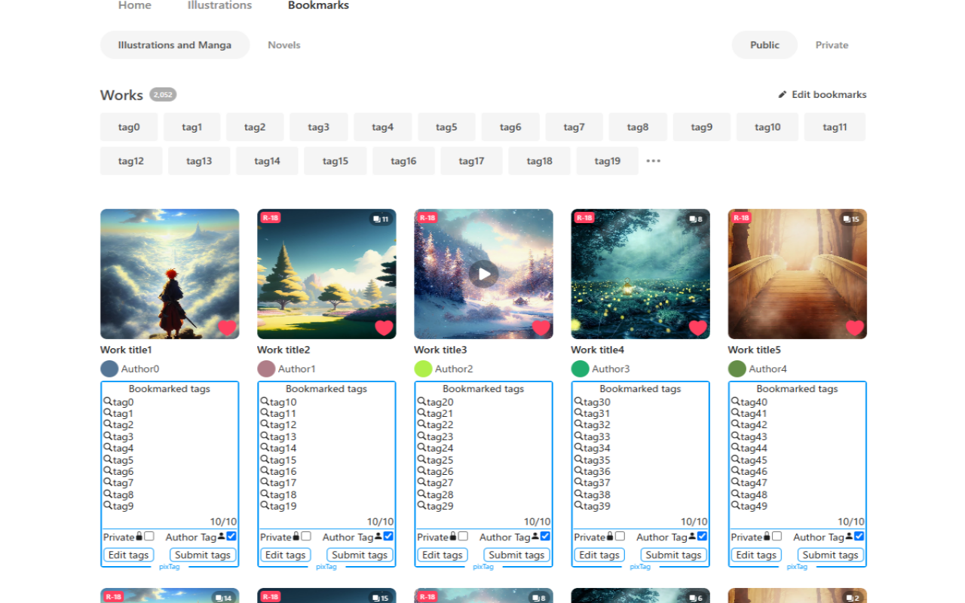Click the 2,052 works count badge
The height and width of the screenshot is (603, 965).
click(x=163, y=94)
